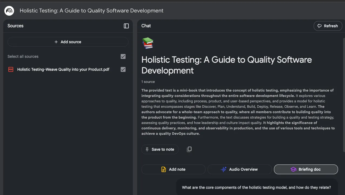This screenshot has width=345, height=195.
Task: Open the Briefing doc button
Action: pos(306,169)
